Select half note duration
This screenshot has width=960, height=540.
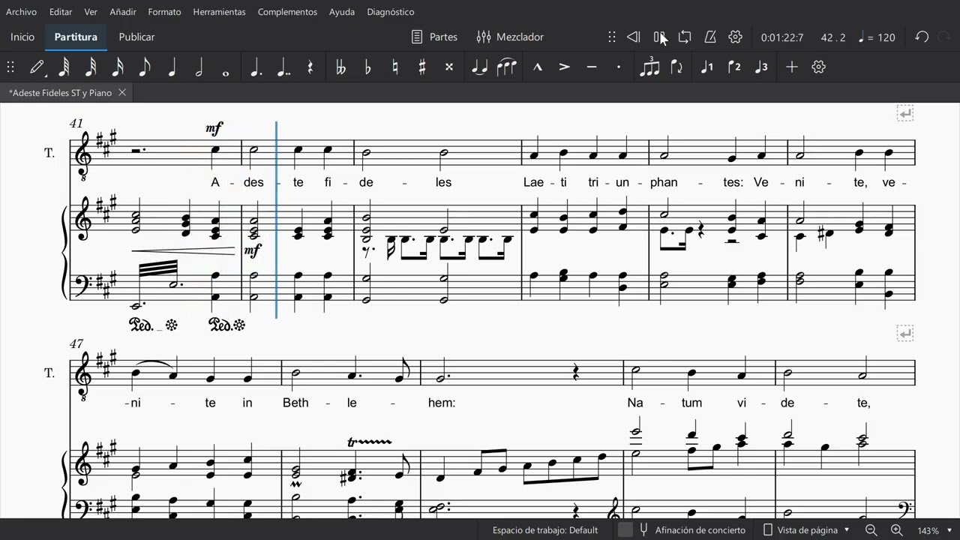click(199, 67)
